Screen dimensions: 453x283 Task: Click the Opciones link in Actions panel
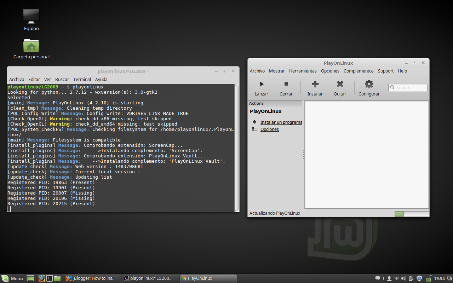(270, 129)
